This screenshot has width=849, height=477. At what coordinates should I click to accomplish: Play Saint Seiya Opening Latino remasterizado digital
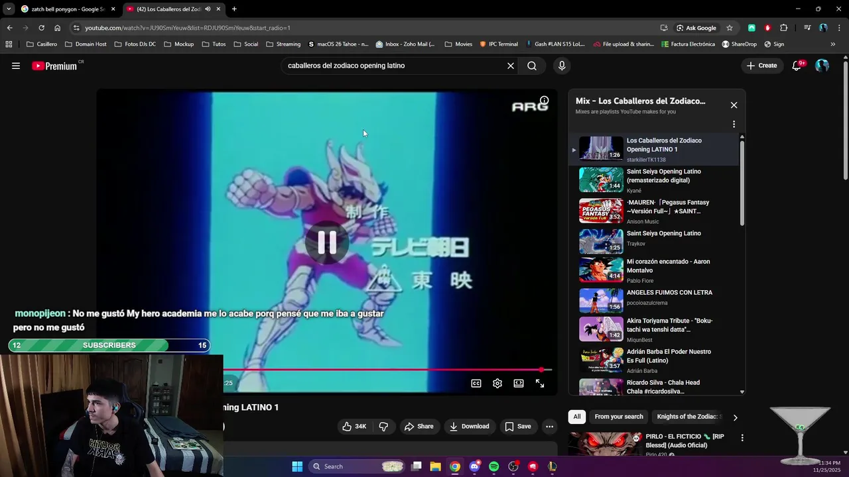654,180
